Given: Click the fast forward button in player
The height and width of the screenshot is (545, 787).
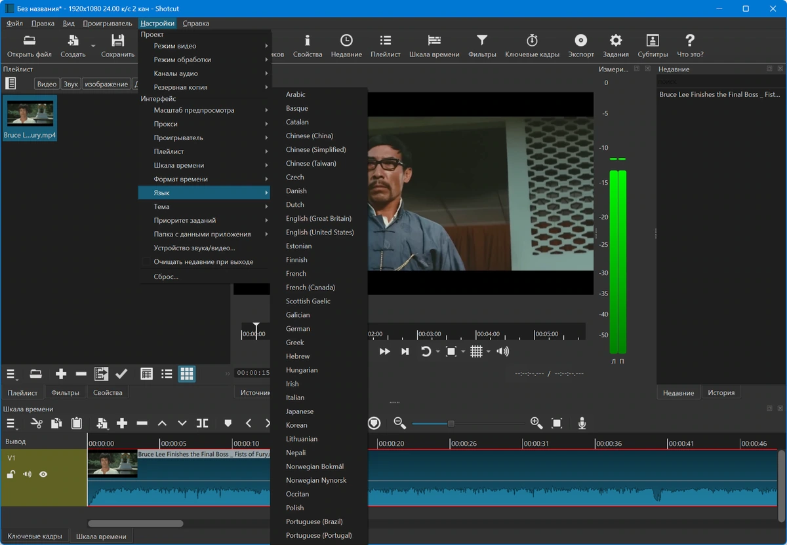Looking at the screenshot, I should [385, 351].
